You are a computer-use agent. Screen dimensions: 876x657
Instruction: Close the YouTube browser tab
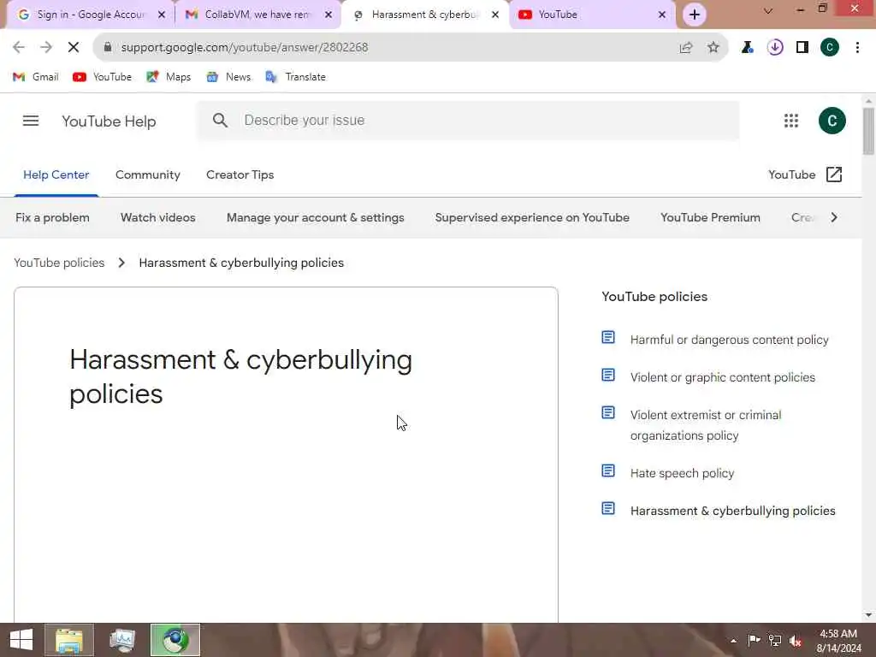click(x=662, y=15)
